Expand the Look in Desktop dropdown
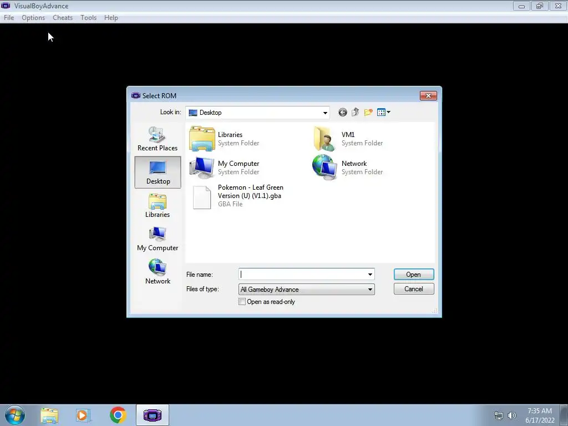The width and height of the screenshot is (568, 426). click(325, 113)
